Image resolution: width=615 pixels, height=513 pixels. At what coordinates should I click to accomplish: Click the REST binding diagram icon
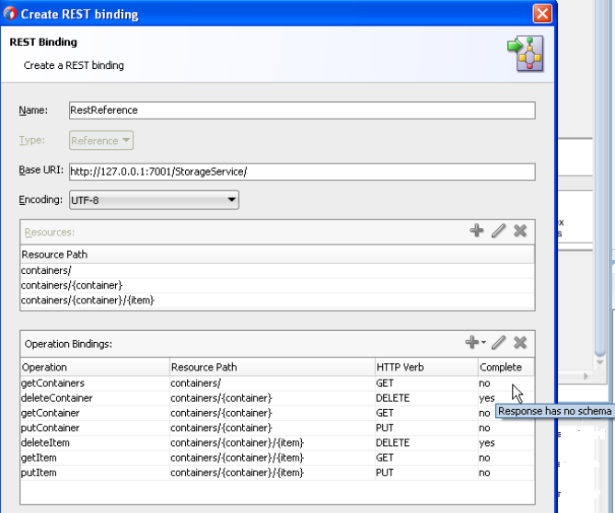(x=526, y=53)
